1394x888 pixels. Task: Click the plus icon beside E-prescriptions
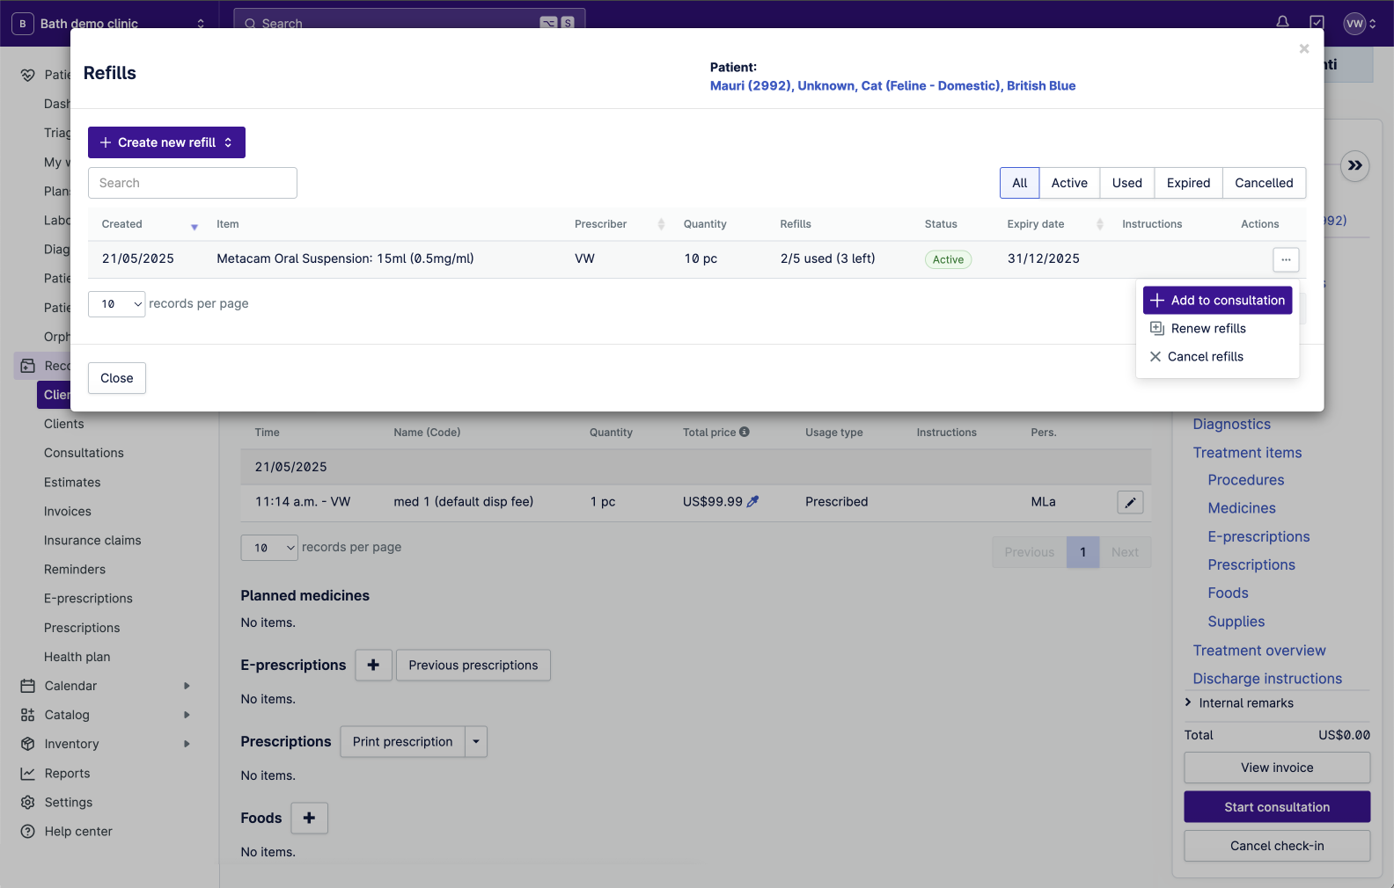click(x=373, y=666)
